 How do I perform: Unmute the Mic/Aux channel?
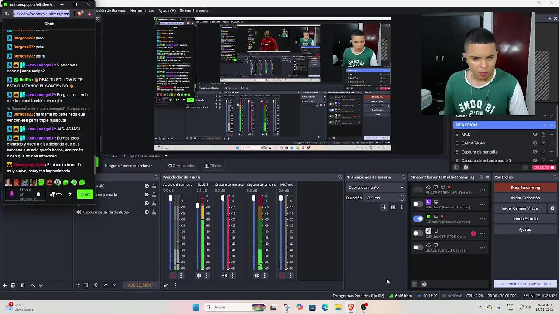[283, 276]
